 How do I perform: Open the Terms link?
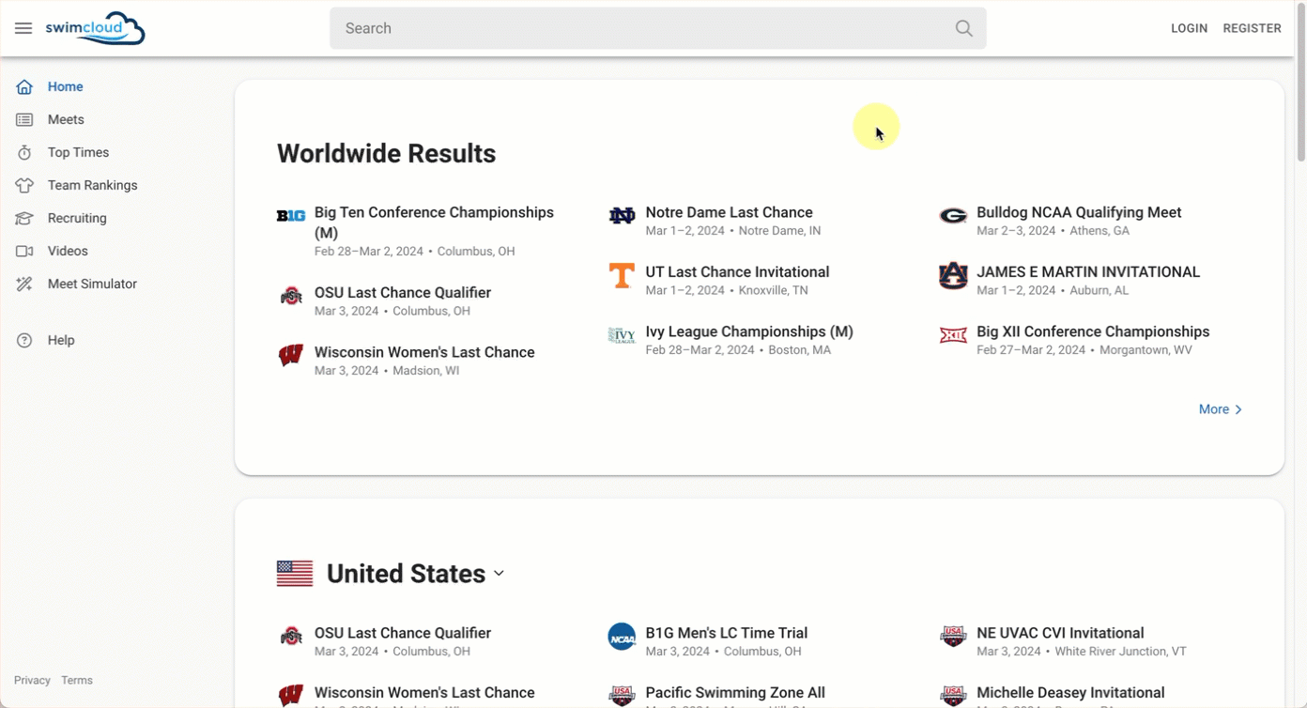(x=77, y=680)
